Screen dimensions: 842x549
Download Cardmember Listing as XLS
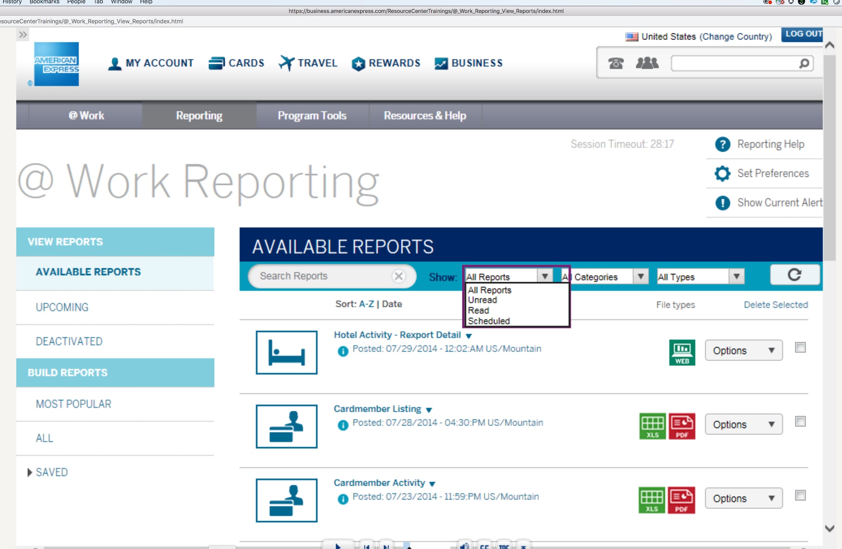point(652,426)
